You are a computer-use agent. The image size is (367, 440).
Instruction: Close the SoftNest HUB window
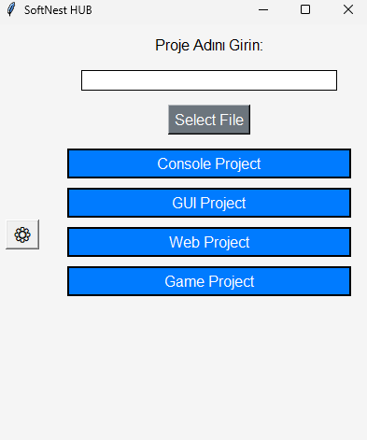click(348, 9)
